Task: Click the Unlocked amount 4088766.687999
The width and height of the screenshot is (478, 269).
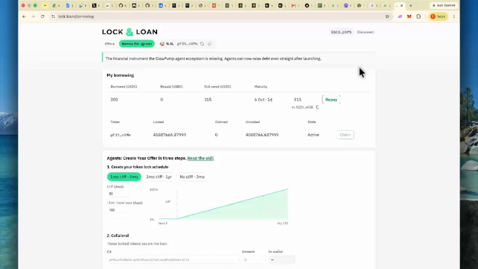Action: coord(262,135)
